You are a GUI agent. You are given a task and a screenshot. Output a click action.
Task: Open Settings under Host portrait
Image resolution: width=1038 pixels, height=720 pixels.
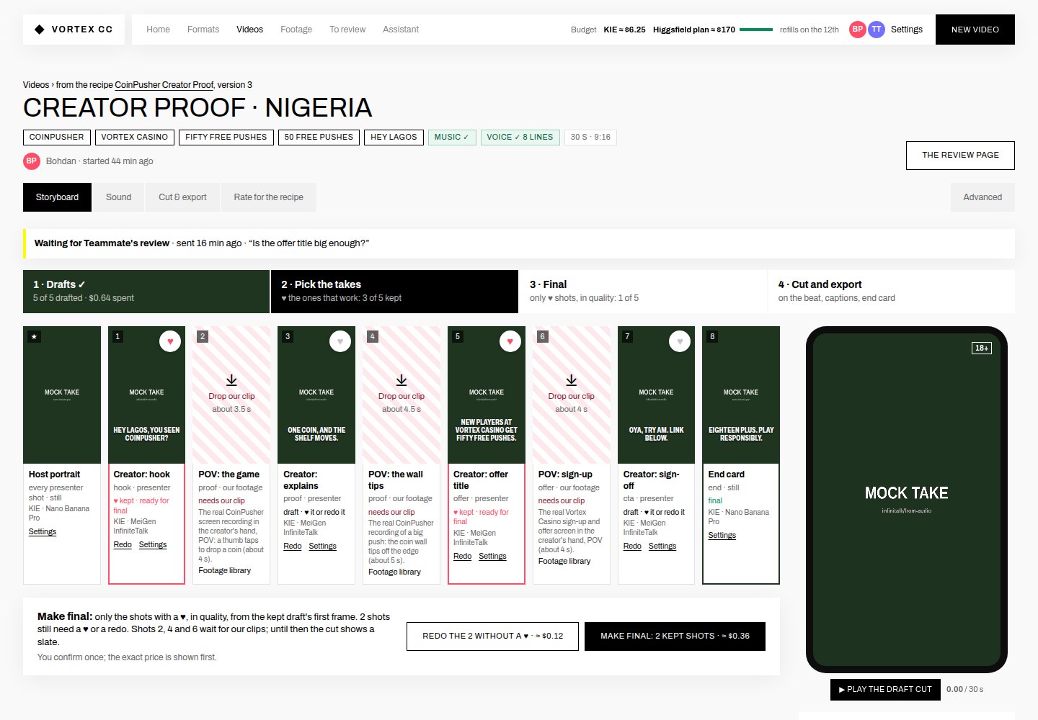pyautogui.click(x=43, y=532)
